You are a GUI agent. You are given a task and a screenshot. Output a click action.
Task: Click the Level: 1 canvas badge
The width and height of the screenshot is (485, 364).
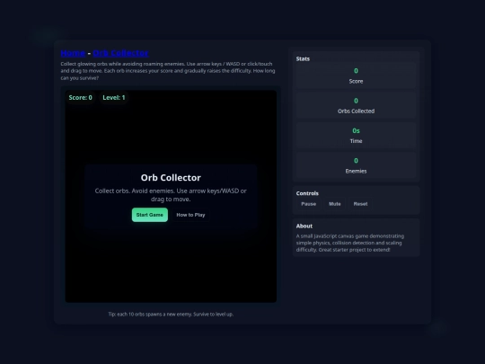[x=114, y=97]
